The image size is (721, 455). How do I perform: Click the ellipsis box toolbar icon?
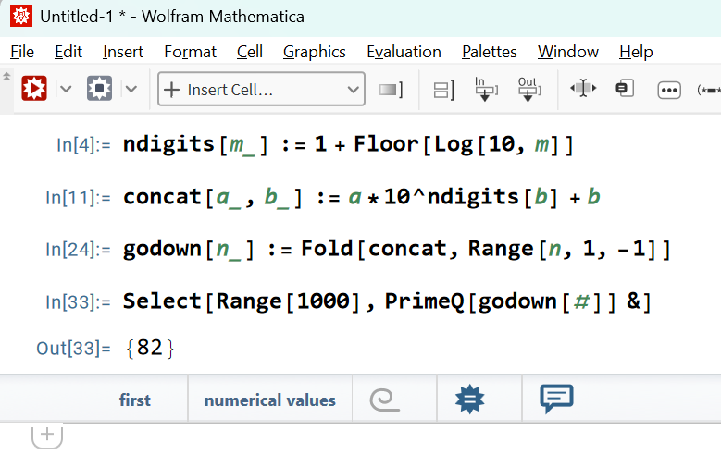[669, 90]
